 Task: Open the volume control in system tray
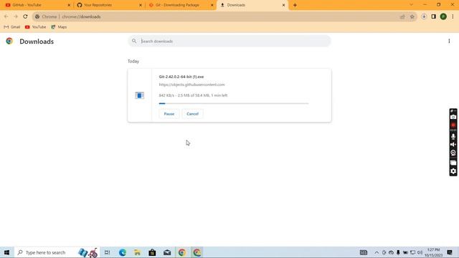[x=420, y=252]
